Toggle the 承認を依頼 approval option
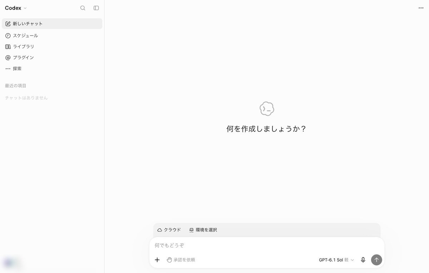Viewport: 429px width, 273px height. [181, 260]
